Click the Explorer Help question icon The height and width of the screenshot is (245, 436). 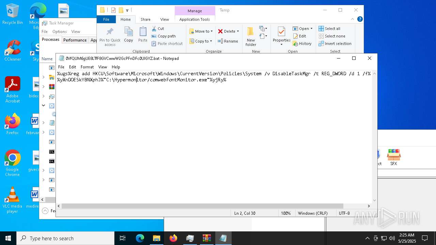click(x=360, y=19)
